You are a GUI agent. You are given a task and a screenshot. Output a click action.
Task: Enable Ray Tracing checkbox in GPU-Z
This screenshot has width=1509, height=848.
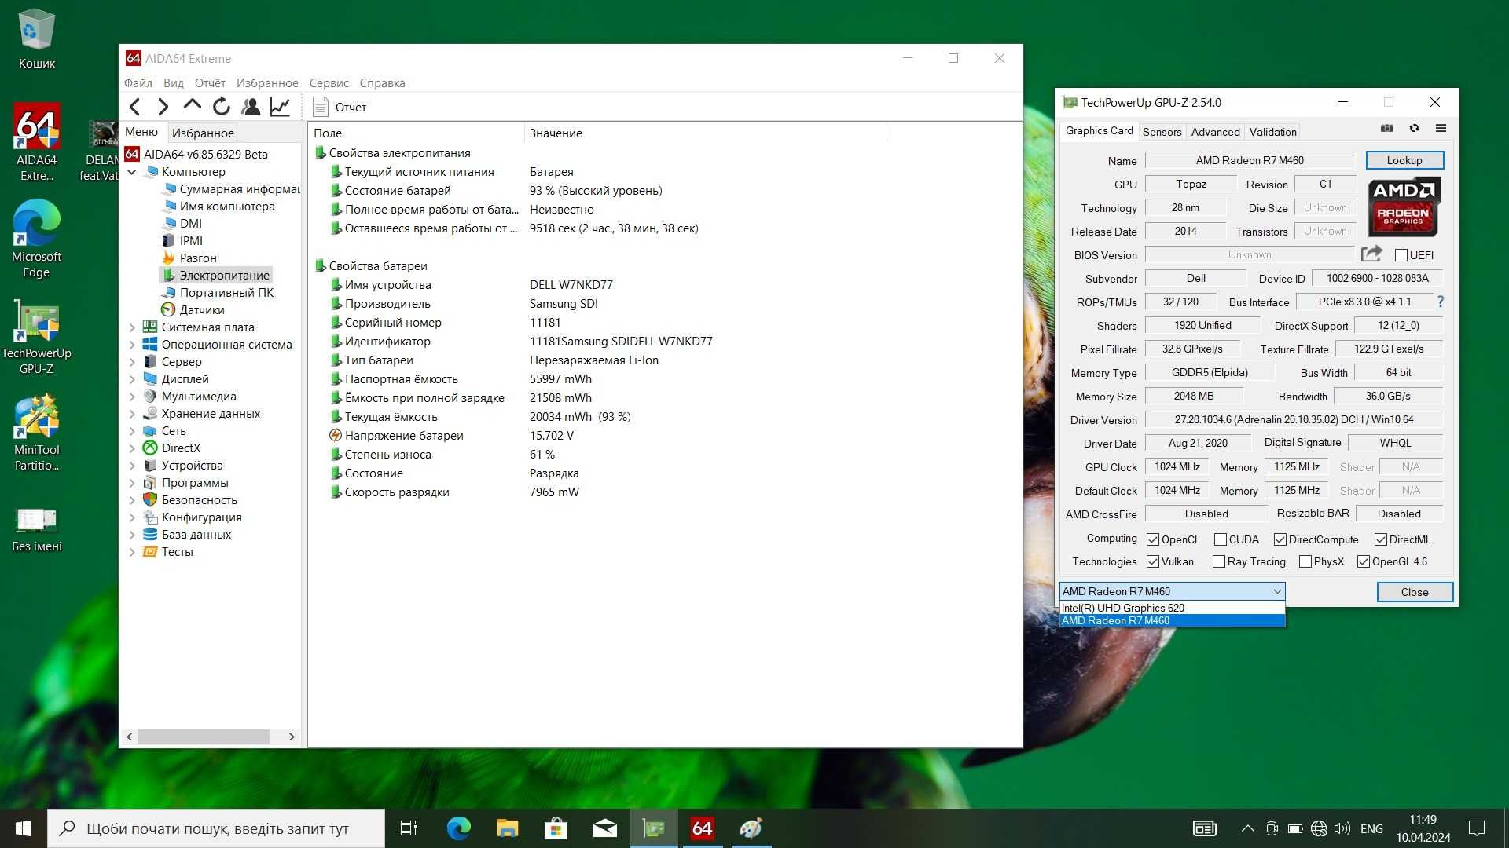[1219, 561]
